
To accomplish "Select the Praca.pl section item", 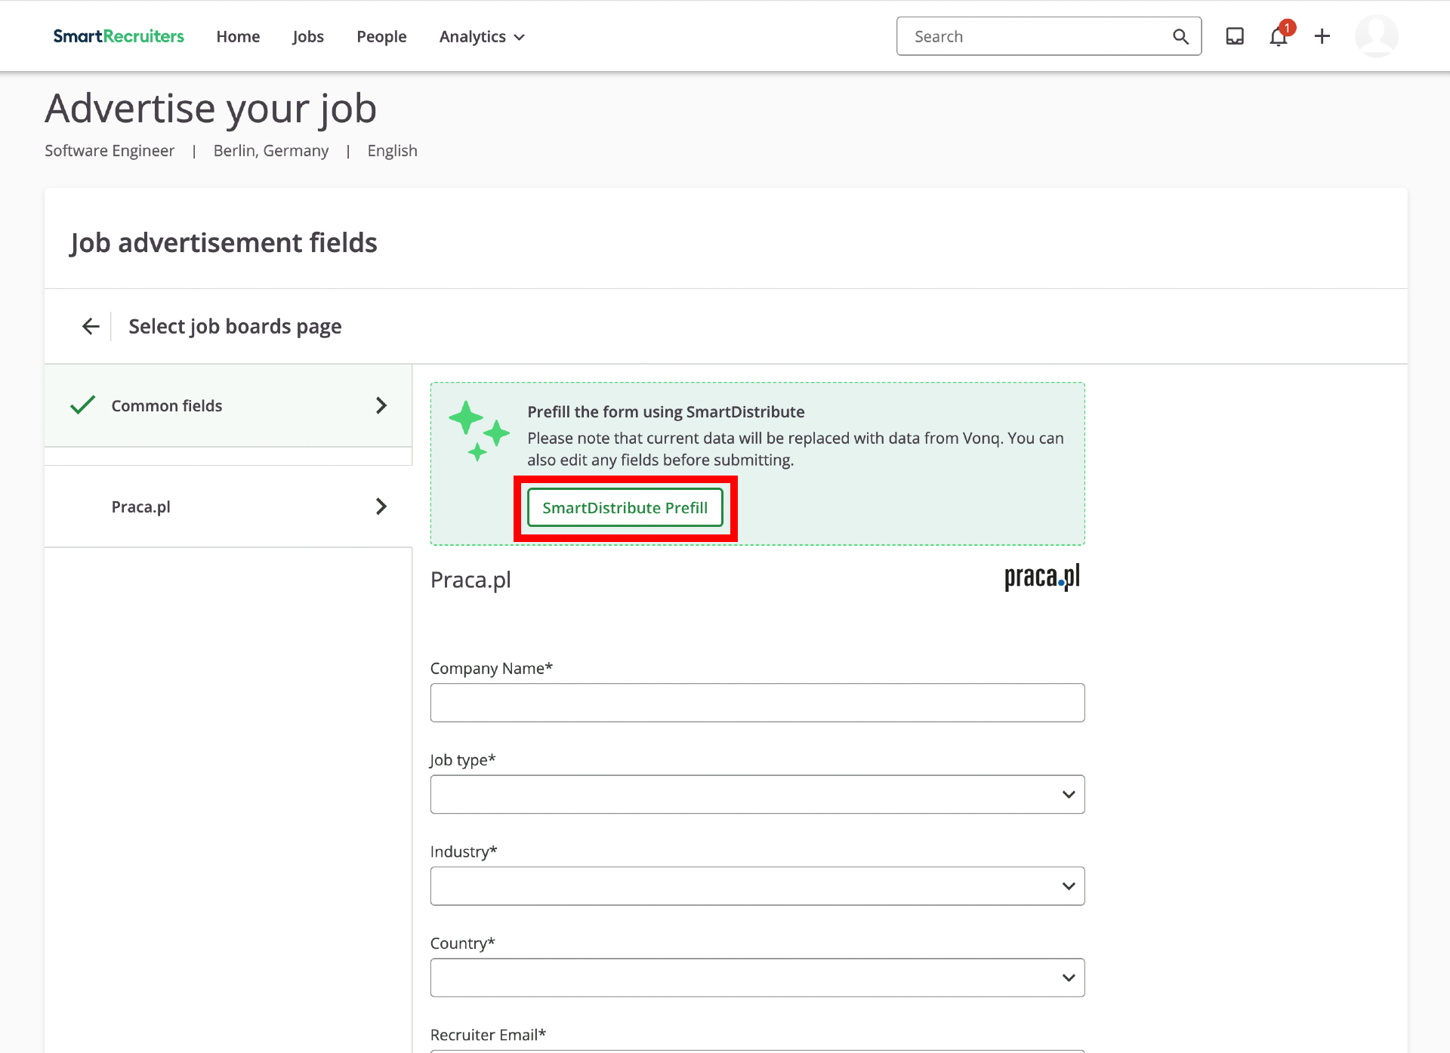I will coord(228,506).
